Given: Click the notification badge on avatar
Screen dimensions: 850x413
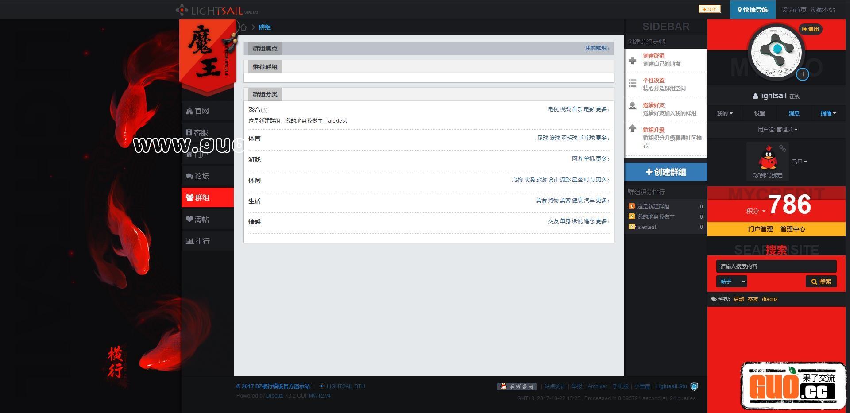Looking at the screenshot, I should tap(802, 74).
